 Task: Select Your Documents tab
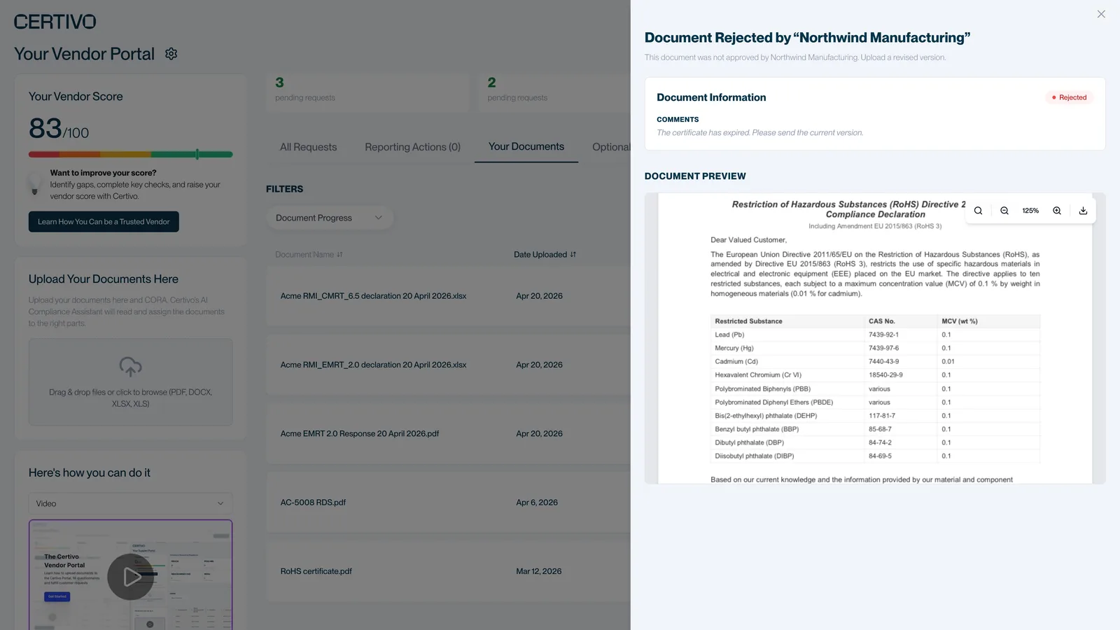click(x=526, y=146)
